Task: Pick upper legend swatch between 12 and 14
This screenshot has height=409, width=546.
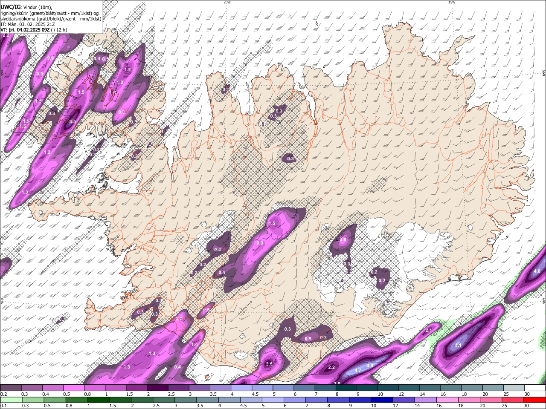Action: (409, 388)
